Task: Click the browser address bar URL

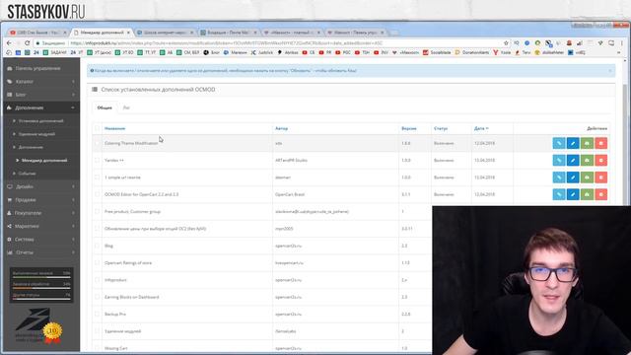Action: pos(226,43)
